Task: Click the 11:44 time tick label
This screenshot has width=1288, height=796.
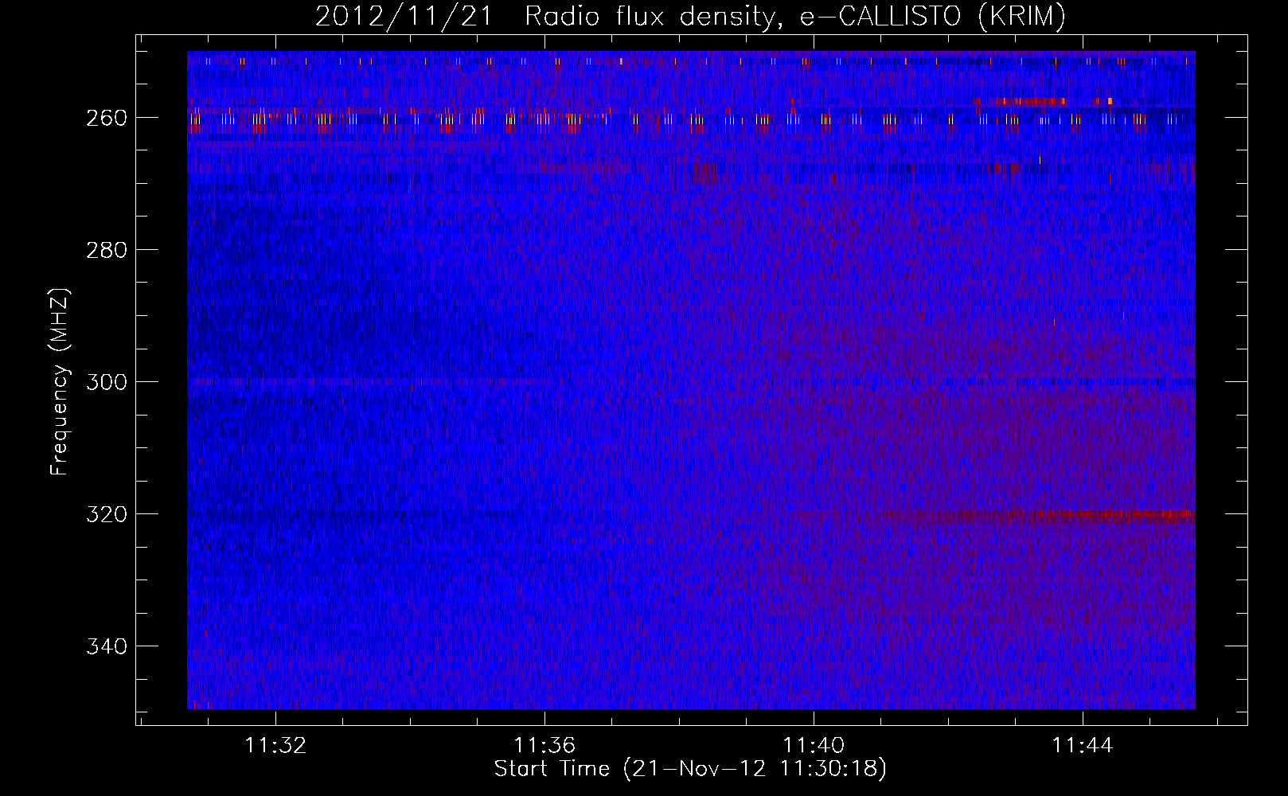Action: [x=1083, y=746]
